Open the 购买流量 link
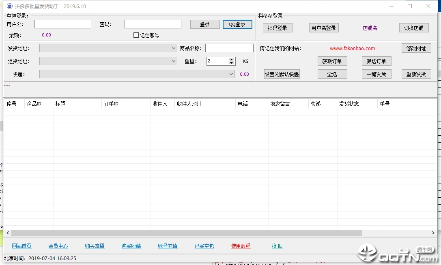This screenshot has height=265, width=441. pyautogui.click(x=95, y=246)
